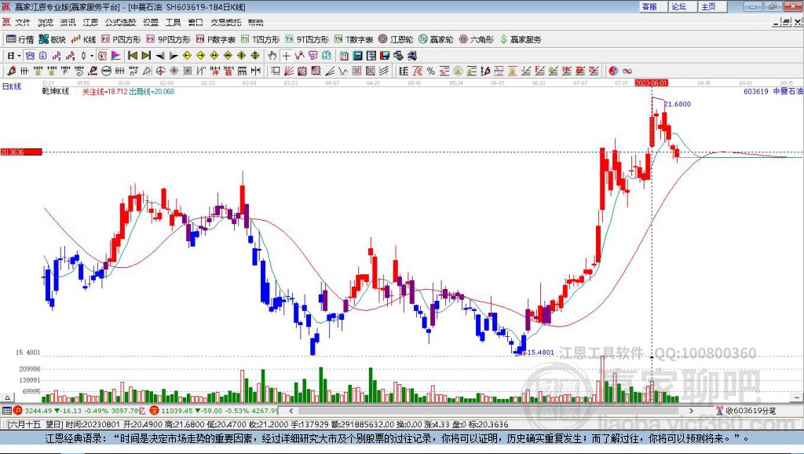Open the candlestick style dropdown arrow

92,56
